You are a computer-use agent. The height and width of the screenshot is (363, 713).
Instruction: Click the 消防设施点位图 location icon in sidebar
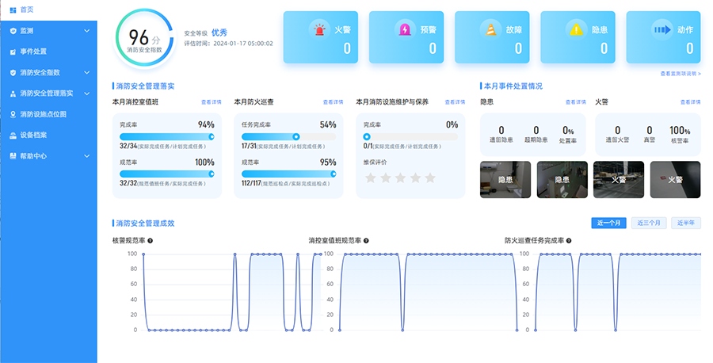click(13, 114)
